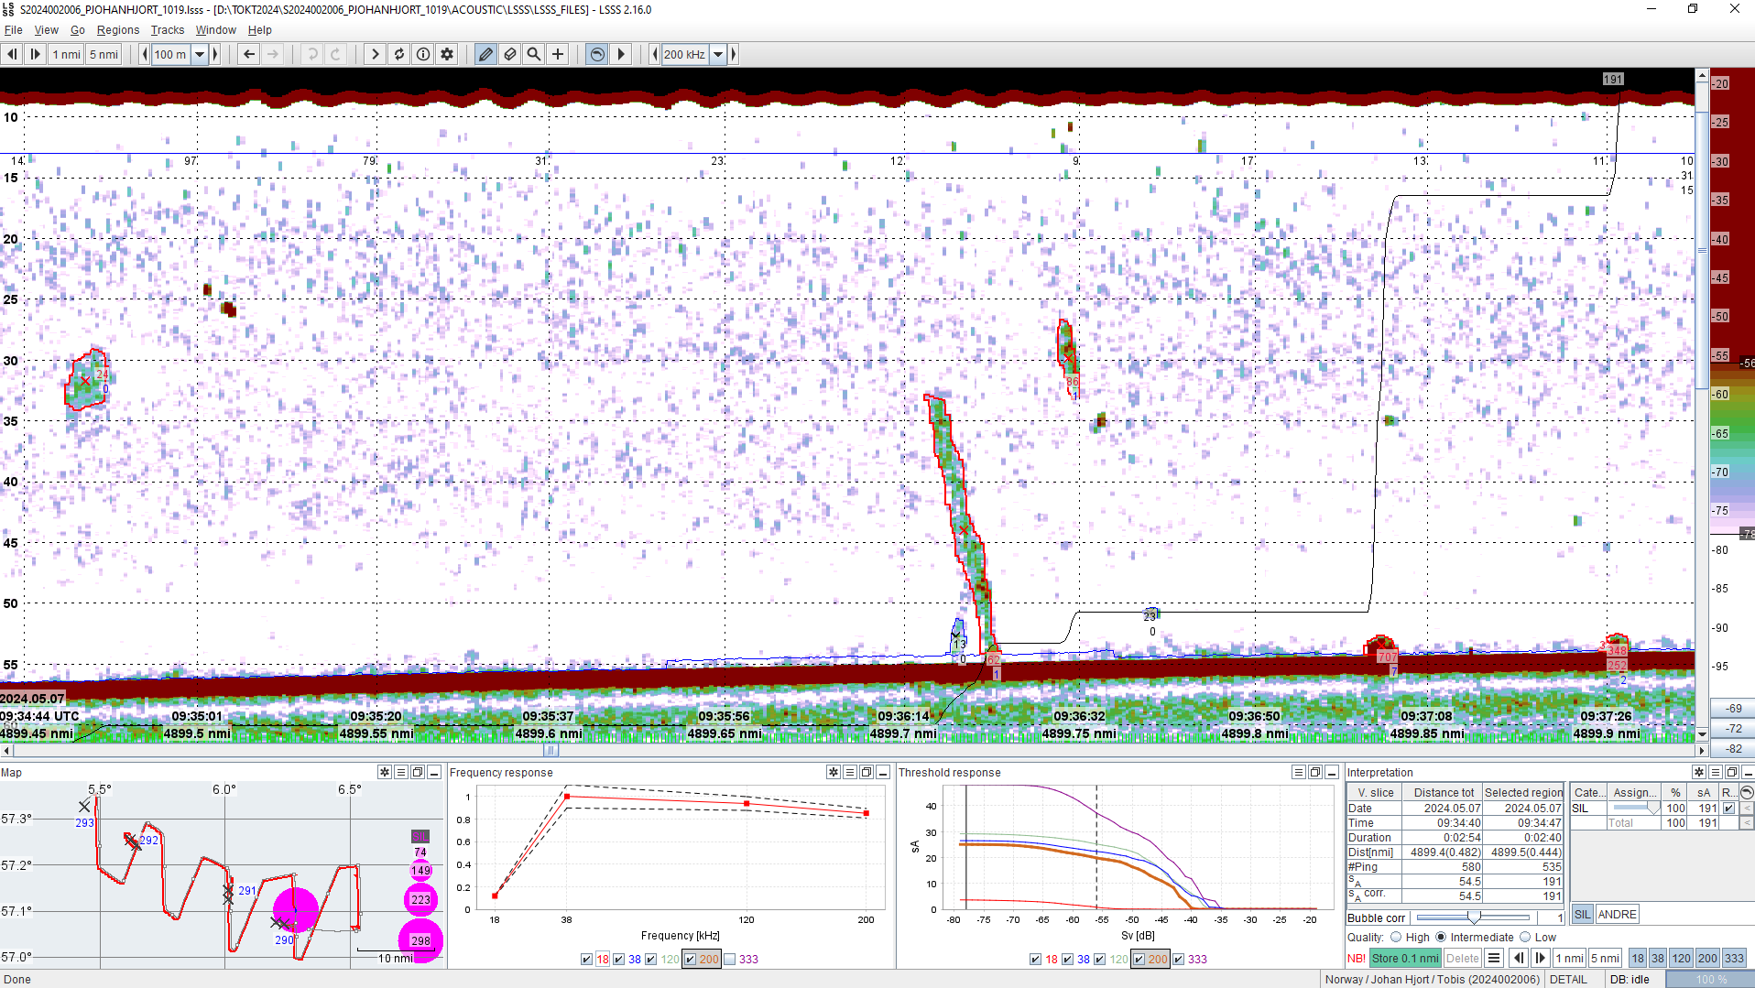Select the High quality radio button
The width and height of the screenshot is (1755, 988).
coord(1396,937)
